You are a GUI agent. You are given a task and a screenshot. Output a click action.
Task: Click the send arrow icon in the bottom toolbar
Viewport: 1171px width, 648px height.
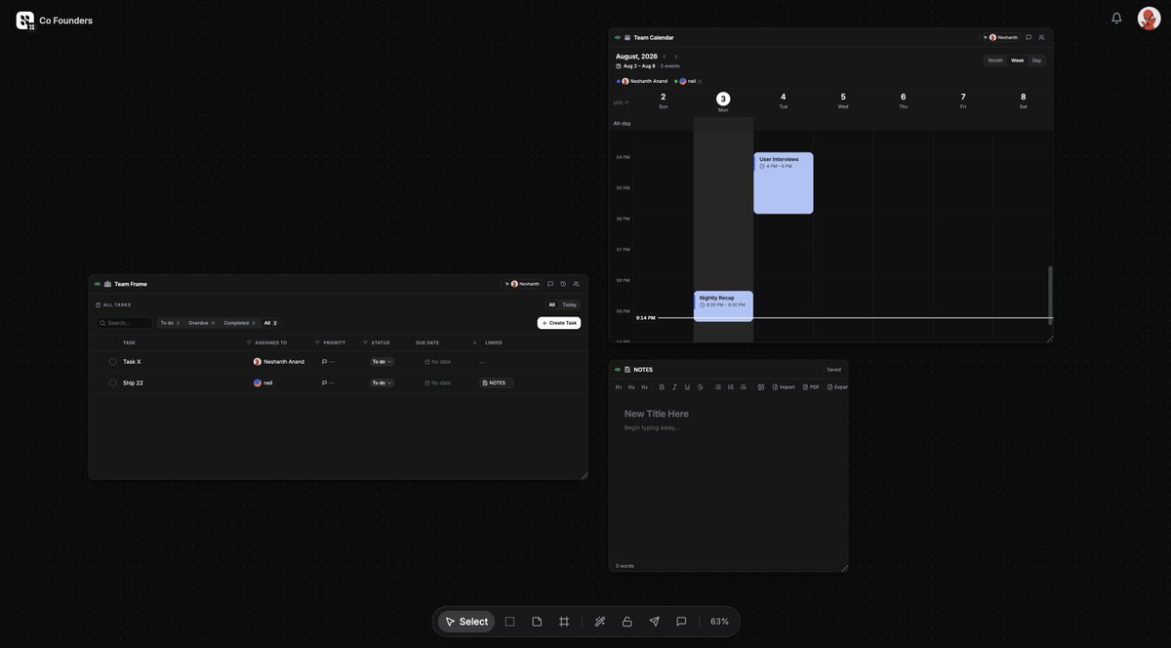click(655, 622)
